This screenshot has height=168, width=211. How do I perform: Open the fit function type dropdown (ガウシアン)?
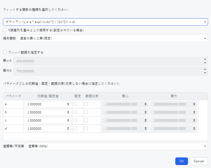[x=105, y=22]
